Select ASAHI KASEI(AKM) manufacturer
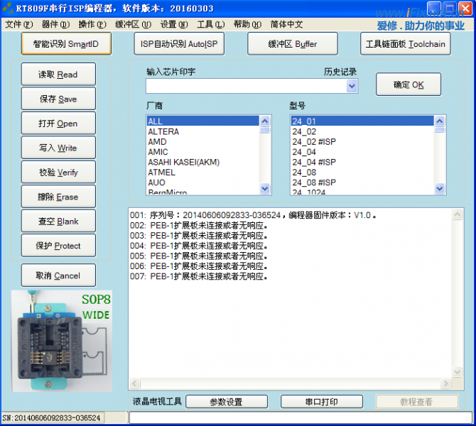 (202, 162)
